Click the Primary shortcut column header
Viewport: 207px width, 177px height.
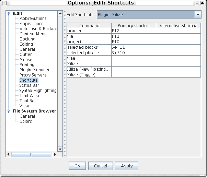(134, 25)
